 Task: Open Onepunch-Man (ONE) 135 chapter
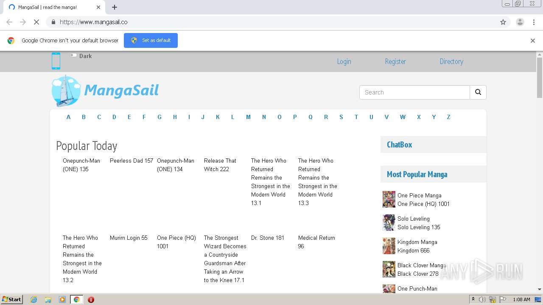click(x=81, y=165)
